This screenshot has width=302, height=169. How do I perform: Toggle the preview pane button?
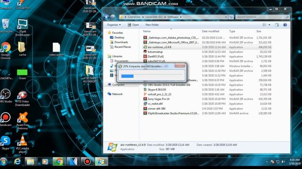pos(277,25)
